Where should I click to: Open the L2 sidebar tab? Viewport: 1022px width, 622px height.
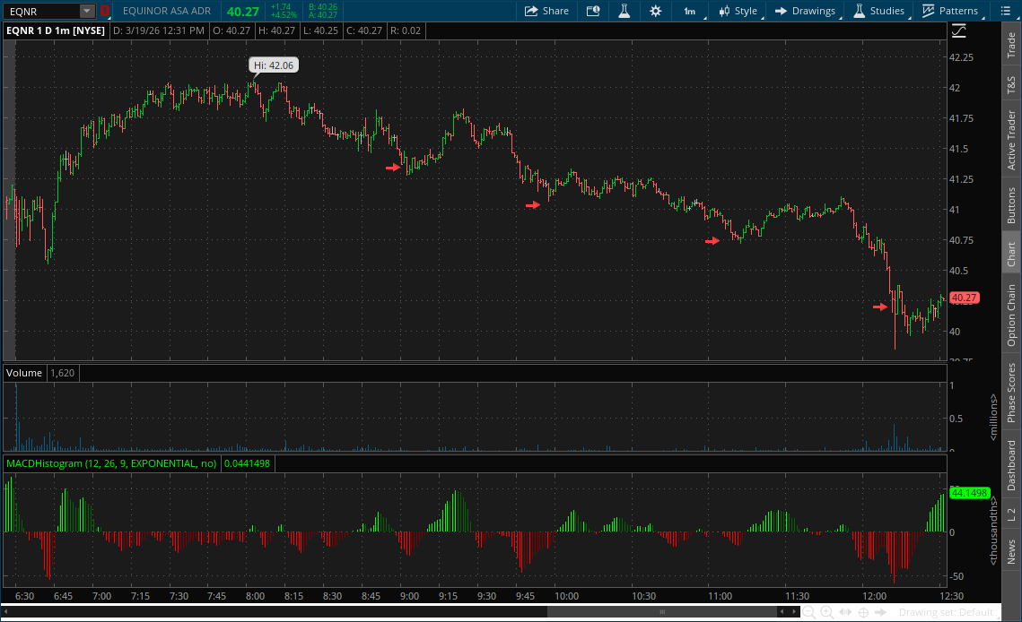(x=1011, y=514)
